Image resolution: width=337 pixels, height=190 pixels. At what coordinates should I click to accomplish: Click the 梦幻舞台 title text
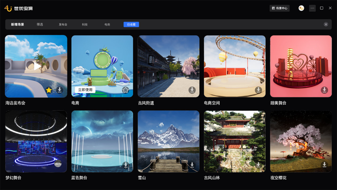[13, 178]
